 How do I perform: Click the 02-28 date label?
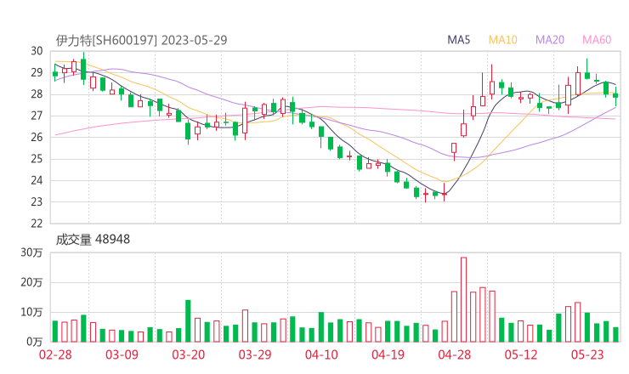55,354
